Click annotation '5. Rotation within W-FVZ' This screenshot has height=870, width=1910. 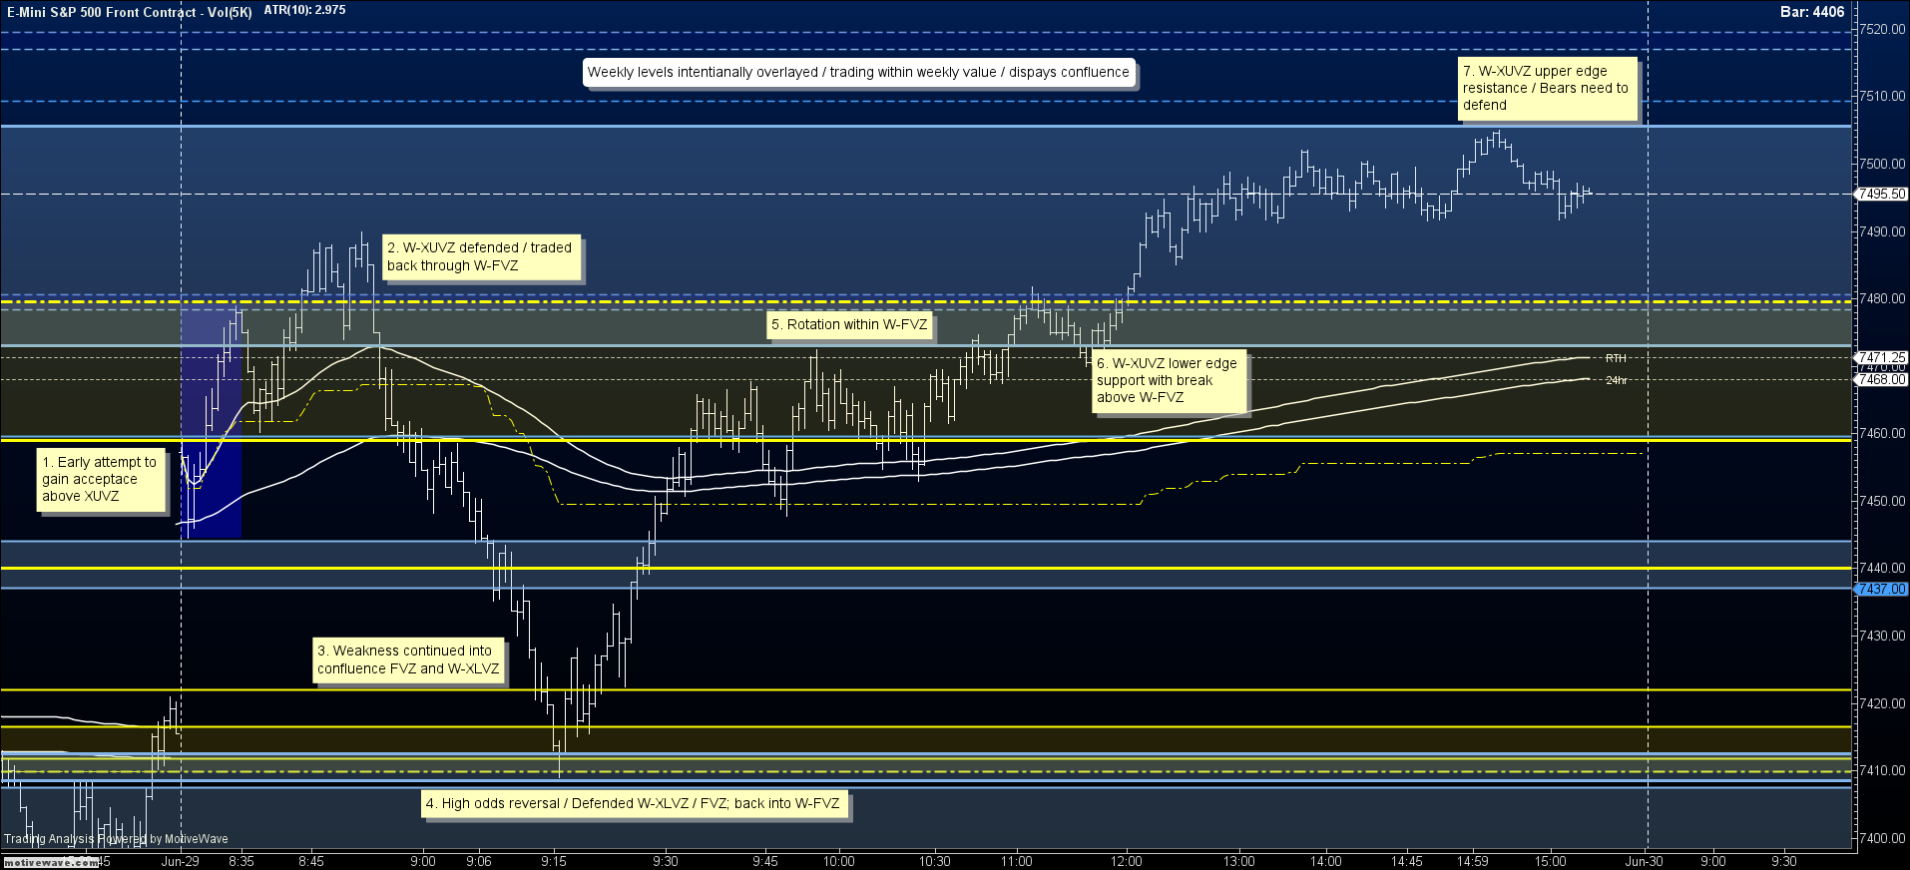click(849, 324)
